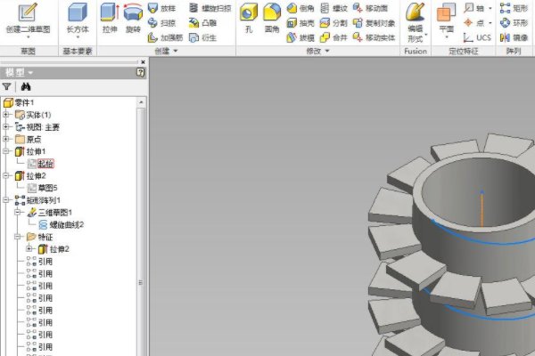Viewport: 535px width, 356px height.
Task: Open the 修改 panel dropdown arrow
Action: (327, 52)
